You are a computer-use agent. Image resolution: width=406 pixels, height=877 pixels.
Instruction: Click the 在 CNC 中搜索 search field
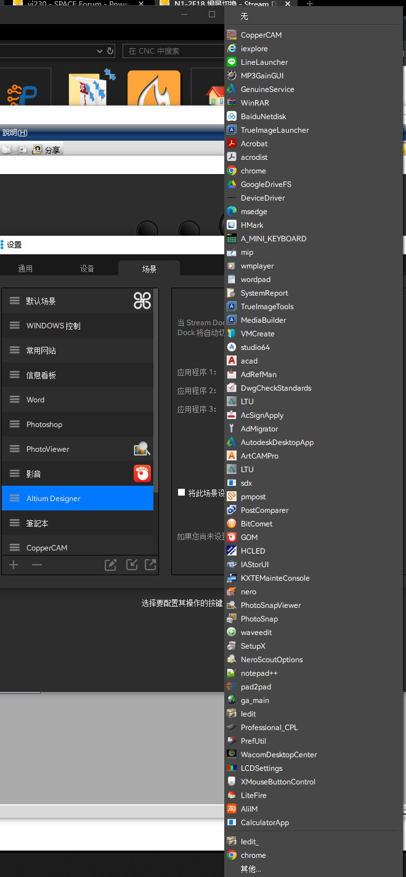click(173, 51)
